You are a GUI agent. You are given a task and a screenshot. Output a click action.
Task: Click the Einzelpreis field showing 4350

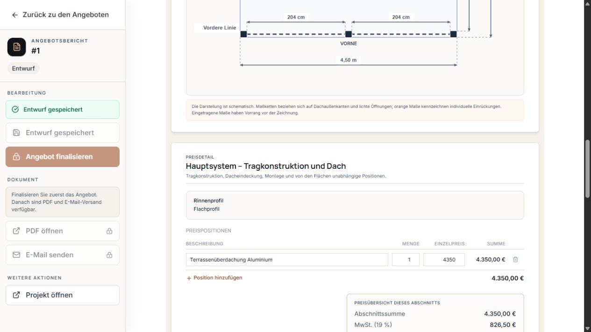(x=444, y=260)
